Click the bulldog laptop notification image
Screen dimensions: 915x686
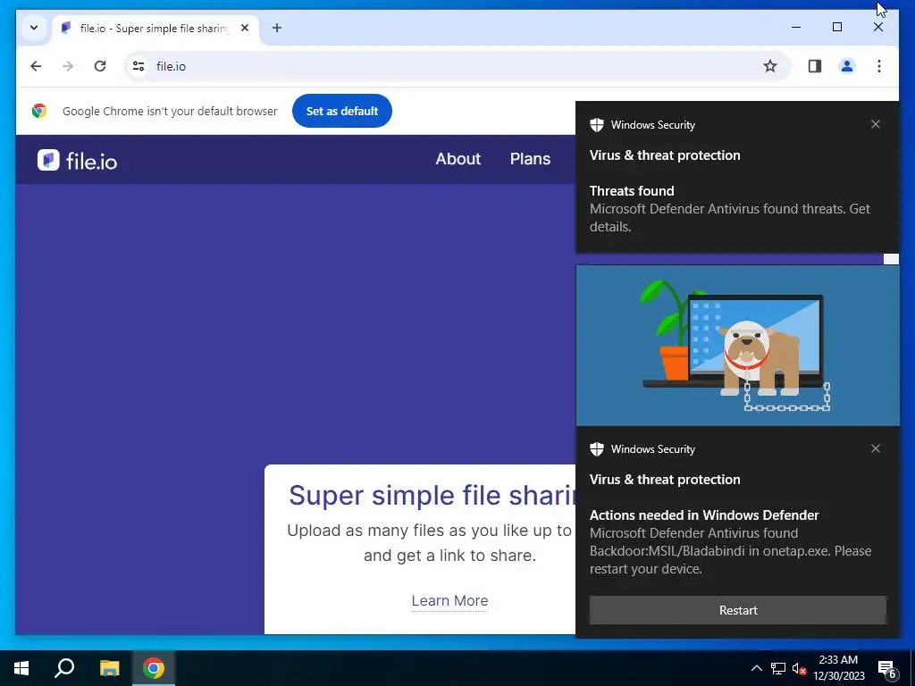(x=737, y=346)
